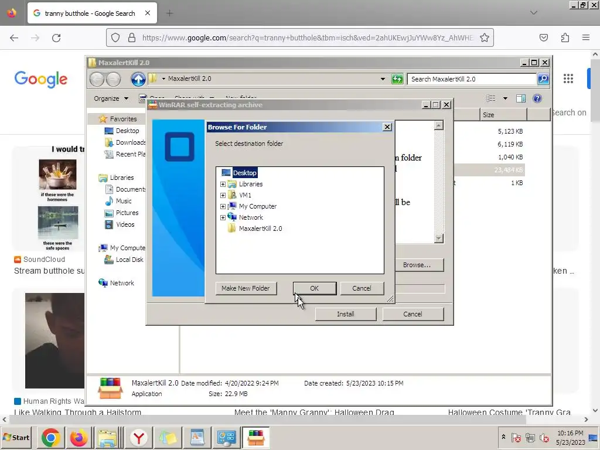Click Explorer back navigation button
The height and width of the screenshot is (450, 600).
point(97,79)
